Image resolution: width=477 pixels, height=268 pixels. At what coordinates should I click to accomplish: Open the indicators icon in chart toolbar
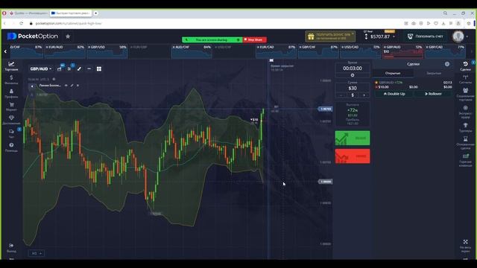pyautogui.click(x=69, y=69)
